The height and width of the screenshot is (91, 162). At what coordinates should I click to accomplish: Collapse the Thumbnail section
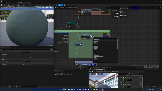click(1, 63)
